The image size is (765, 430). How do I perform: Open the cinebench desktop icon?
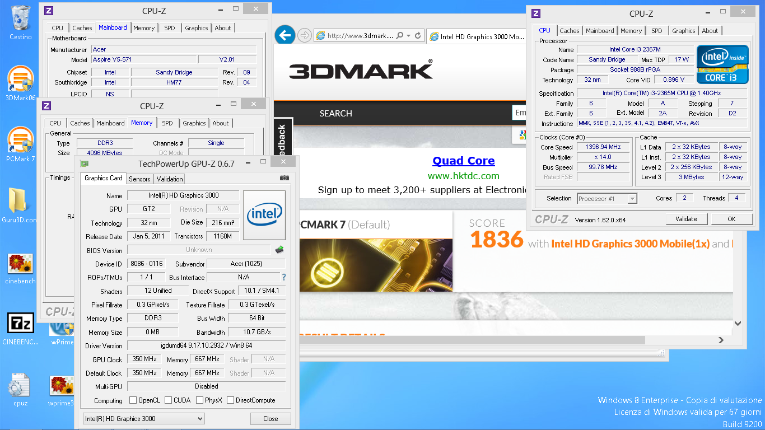[x=20, y=267]
